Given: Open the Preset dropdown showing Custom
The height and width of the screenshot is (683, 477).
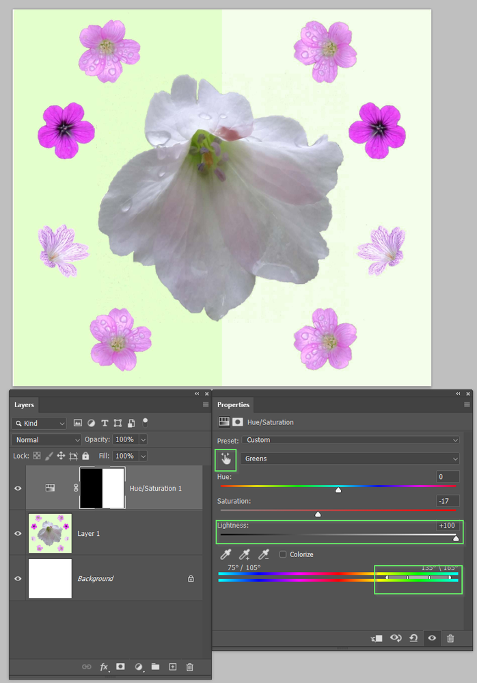Looking at the screenshot, I should click(x=351, y=440).
